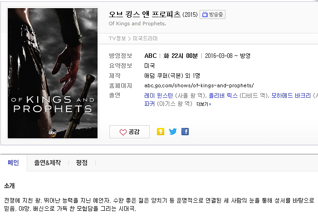Click the Of Kings and Prophets poster
Image resolution: width=318 pixels, height=222 pixels.
click(x=53, y=73)
